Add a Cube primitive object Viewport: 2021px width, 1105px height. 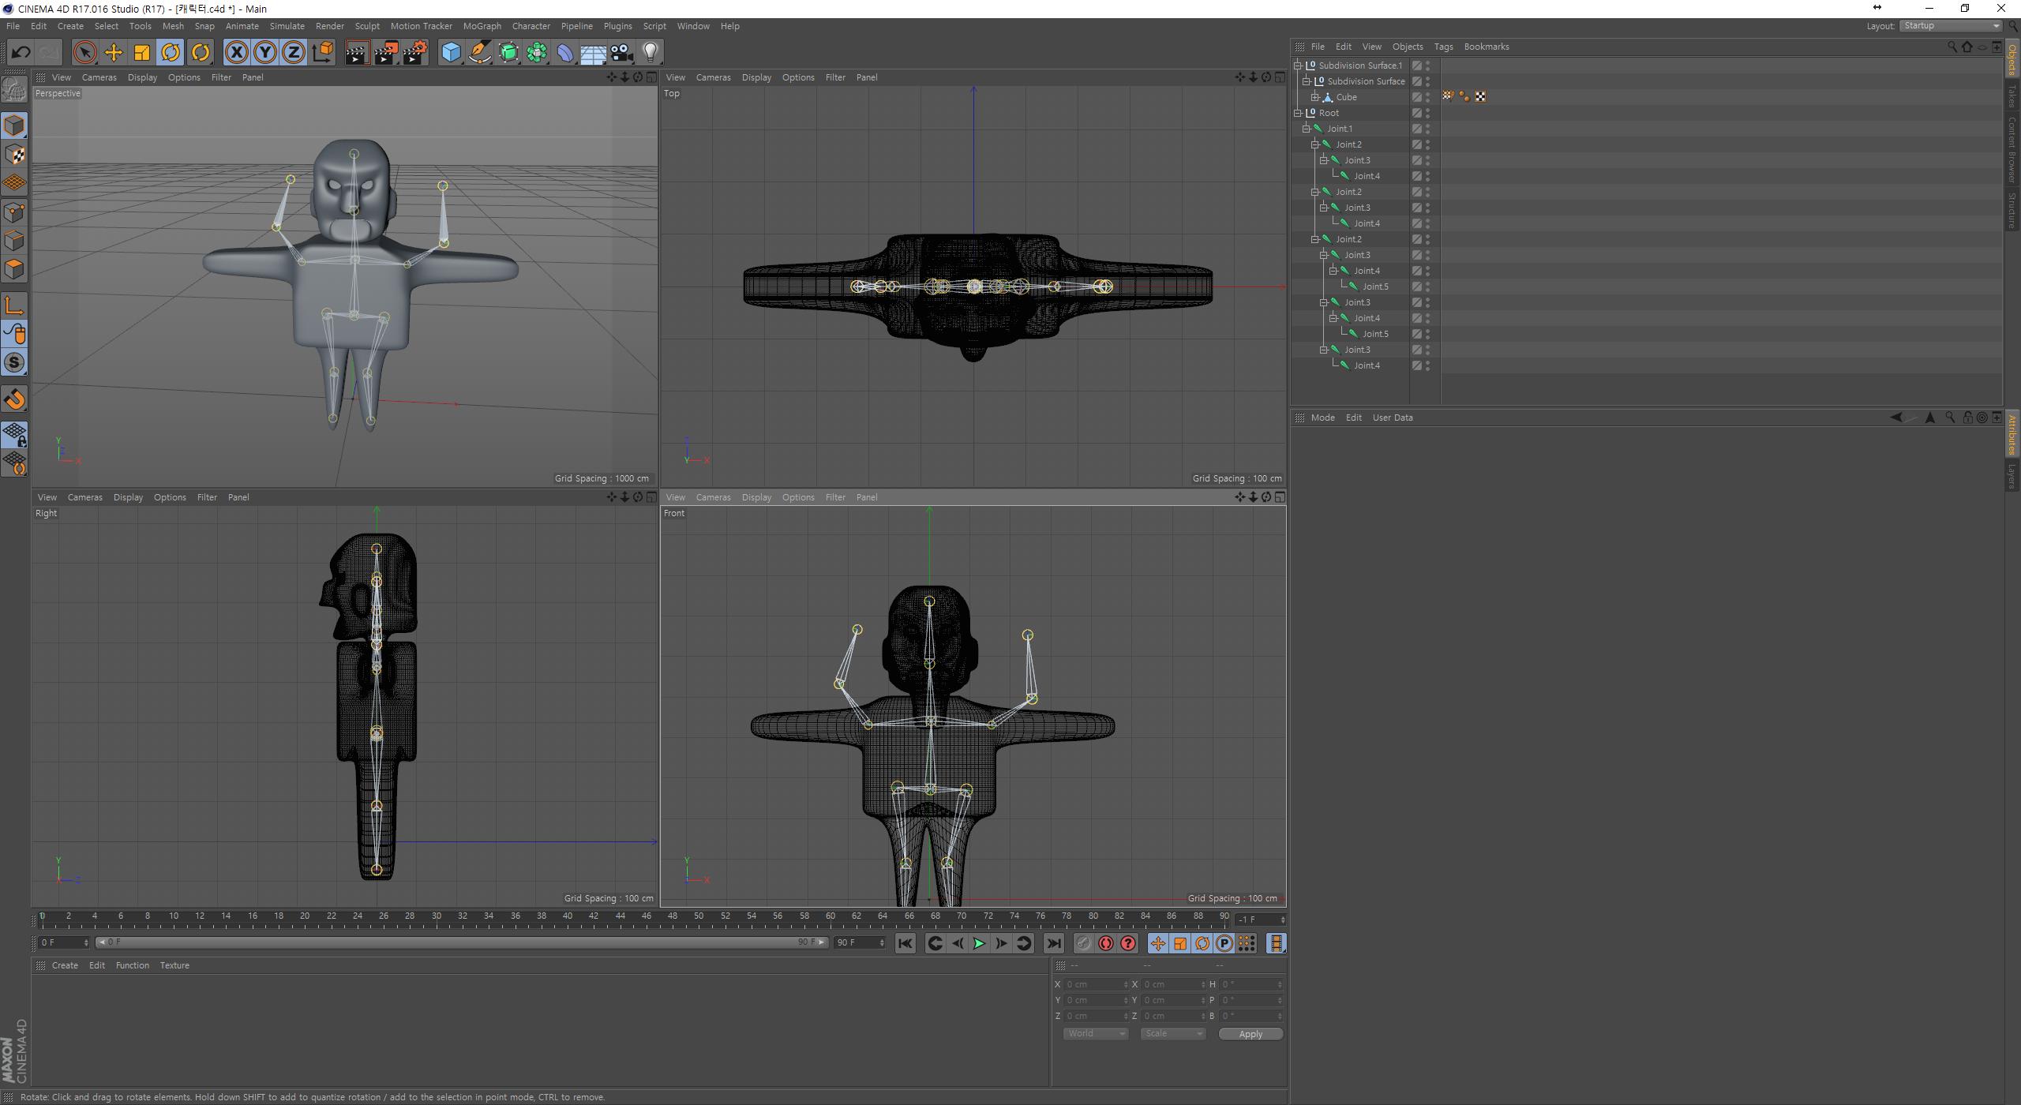point(451,53)
